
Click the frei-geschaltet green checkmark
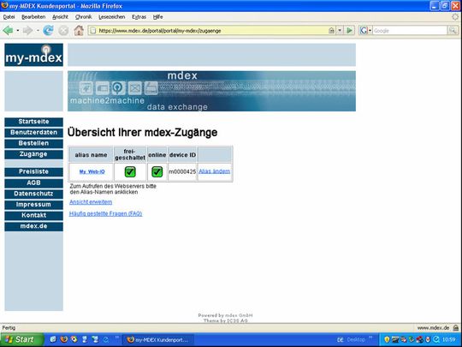tap(130, 171)
